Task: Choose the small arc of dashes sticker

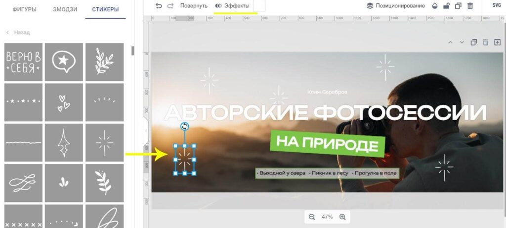Action: tap(105, 102)
